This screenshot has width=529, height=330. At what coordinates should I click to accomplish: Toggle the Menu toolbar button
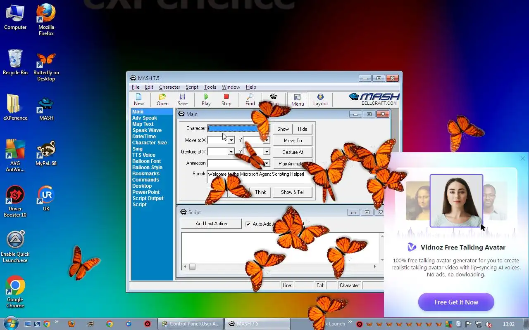(298, 100)
